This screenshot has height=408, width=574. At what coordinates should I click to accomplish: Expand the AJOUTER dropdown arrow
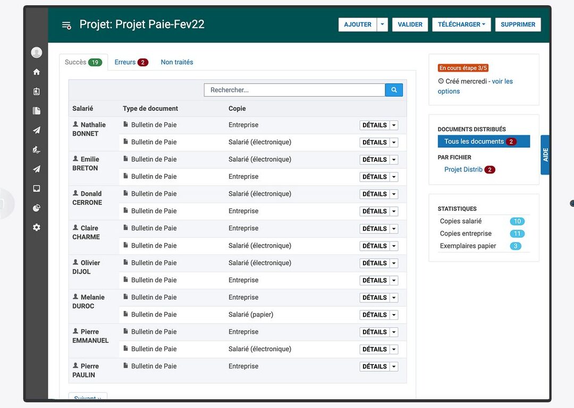point(382,24)
